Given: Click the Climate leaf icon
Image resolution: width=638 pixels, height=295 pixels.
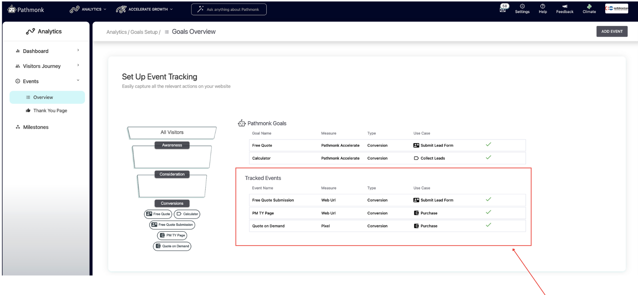Looking at the screenshot, I should 589,6.
